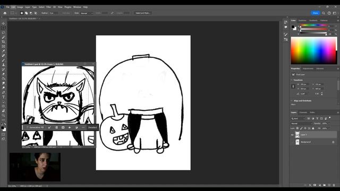Viewport: 340px width, 191px height.
Task: Select the Brush tool
Action: pos(3,60)
